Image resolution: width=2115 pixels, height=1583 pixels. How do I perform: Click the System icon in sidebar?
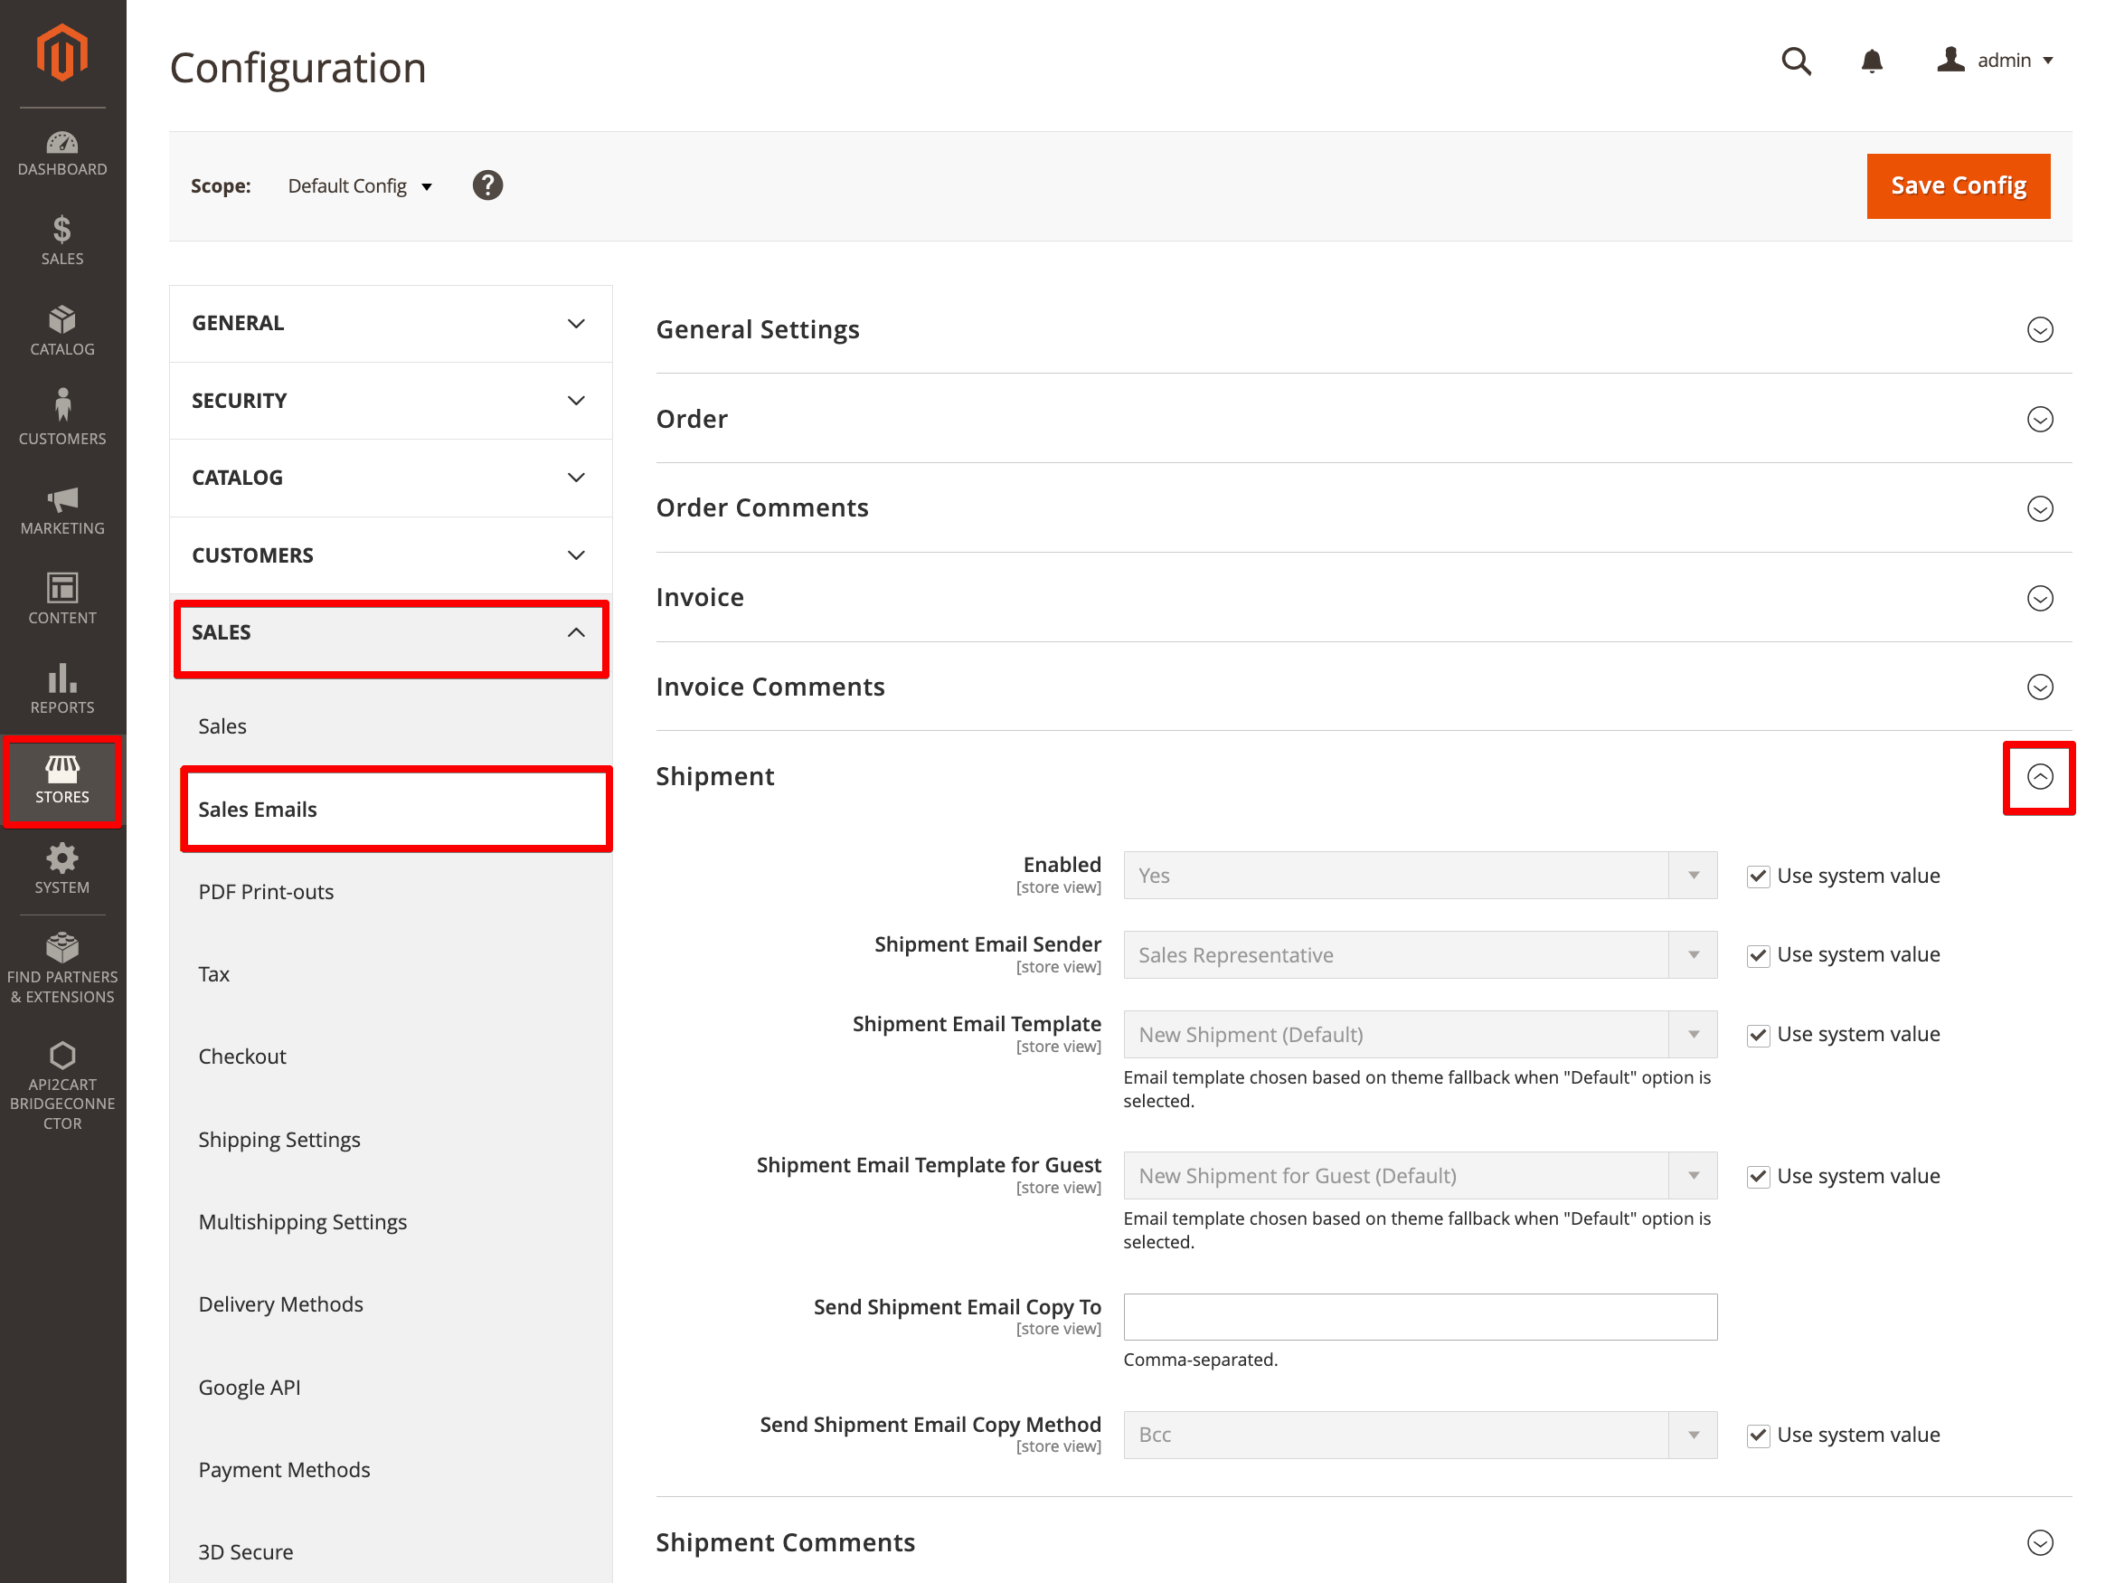click(x=61, y=868)
